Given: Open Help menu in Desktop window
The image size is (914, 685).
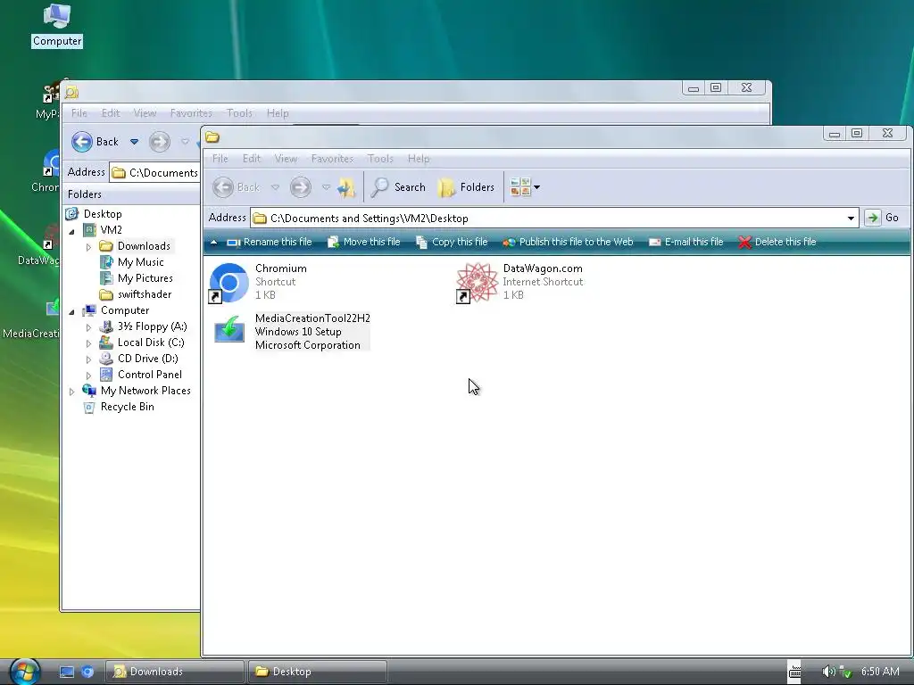Looking at the screenshot, I should 419,159.
